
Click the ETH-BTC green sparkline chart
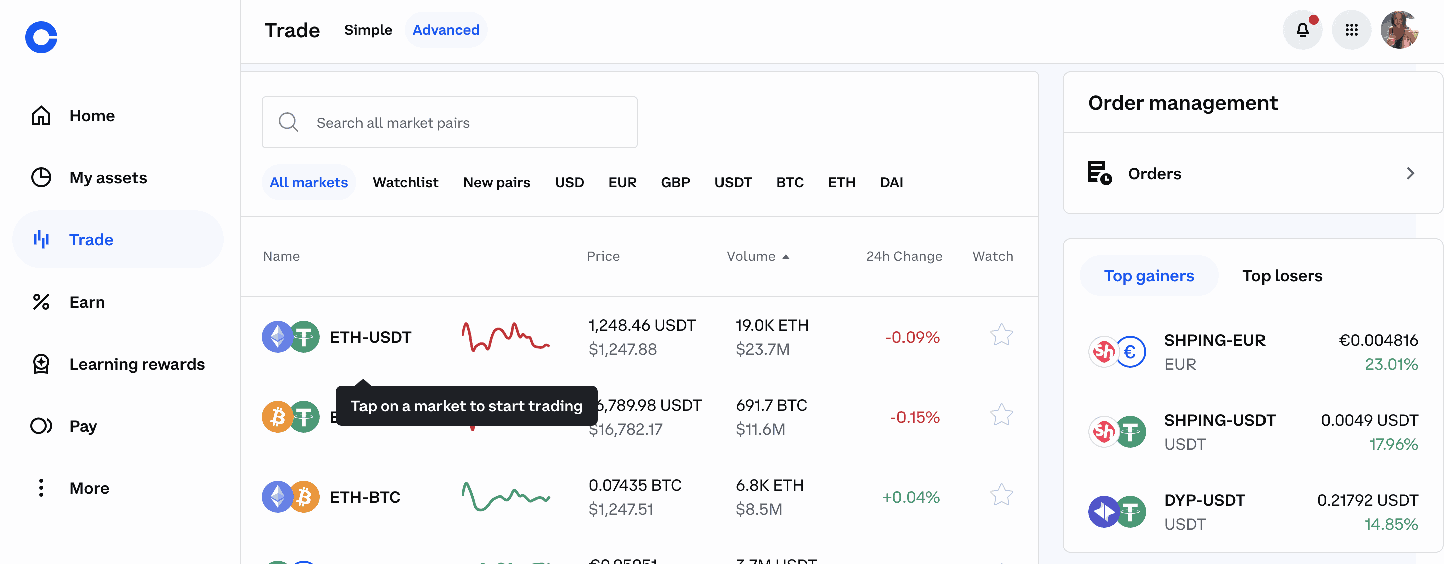(505, 496)
